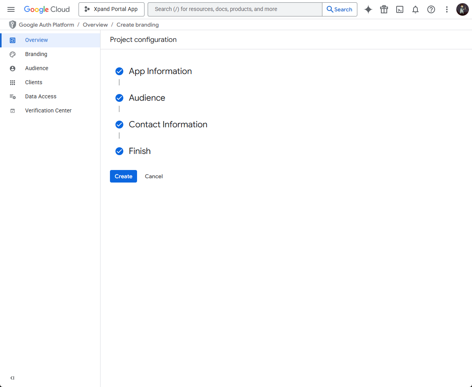Open the Xpand Portal App project picker

pyautogui.click(x=112, y=9)
